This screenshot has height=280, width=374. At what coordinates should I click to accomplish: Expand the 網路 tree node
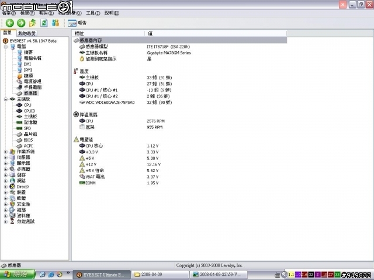click(6, 181)
